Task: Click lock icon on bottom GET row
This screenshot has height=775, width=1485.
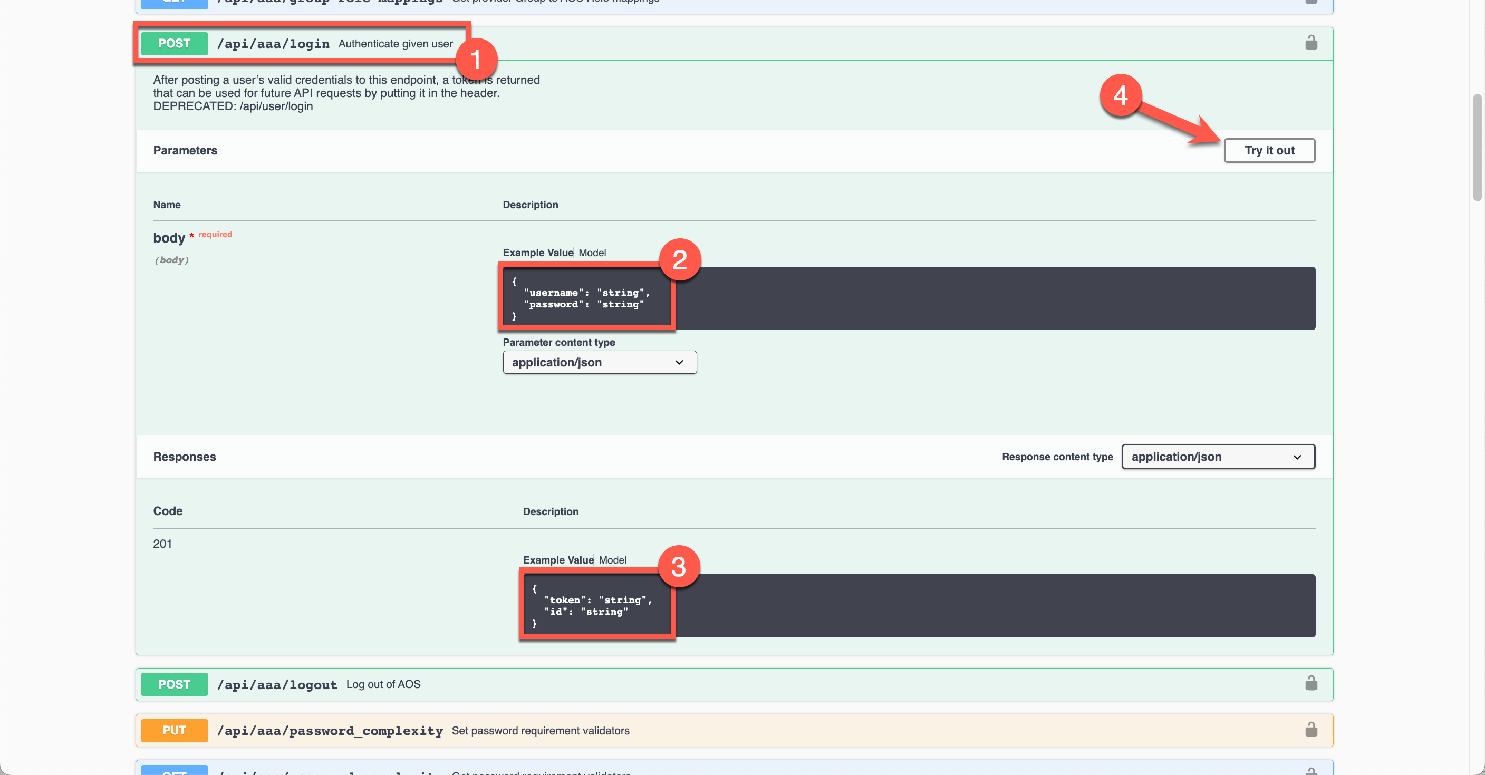Action: 1310,771
